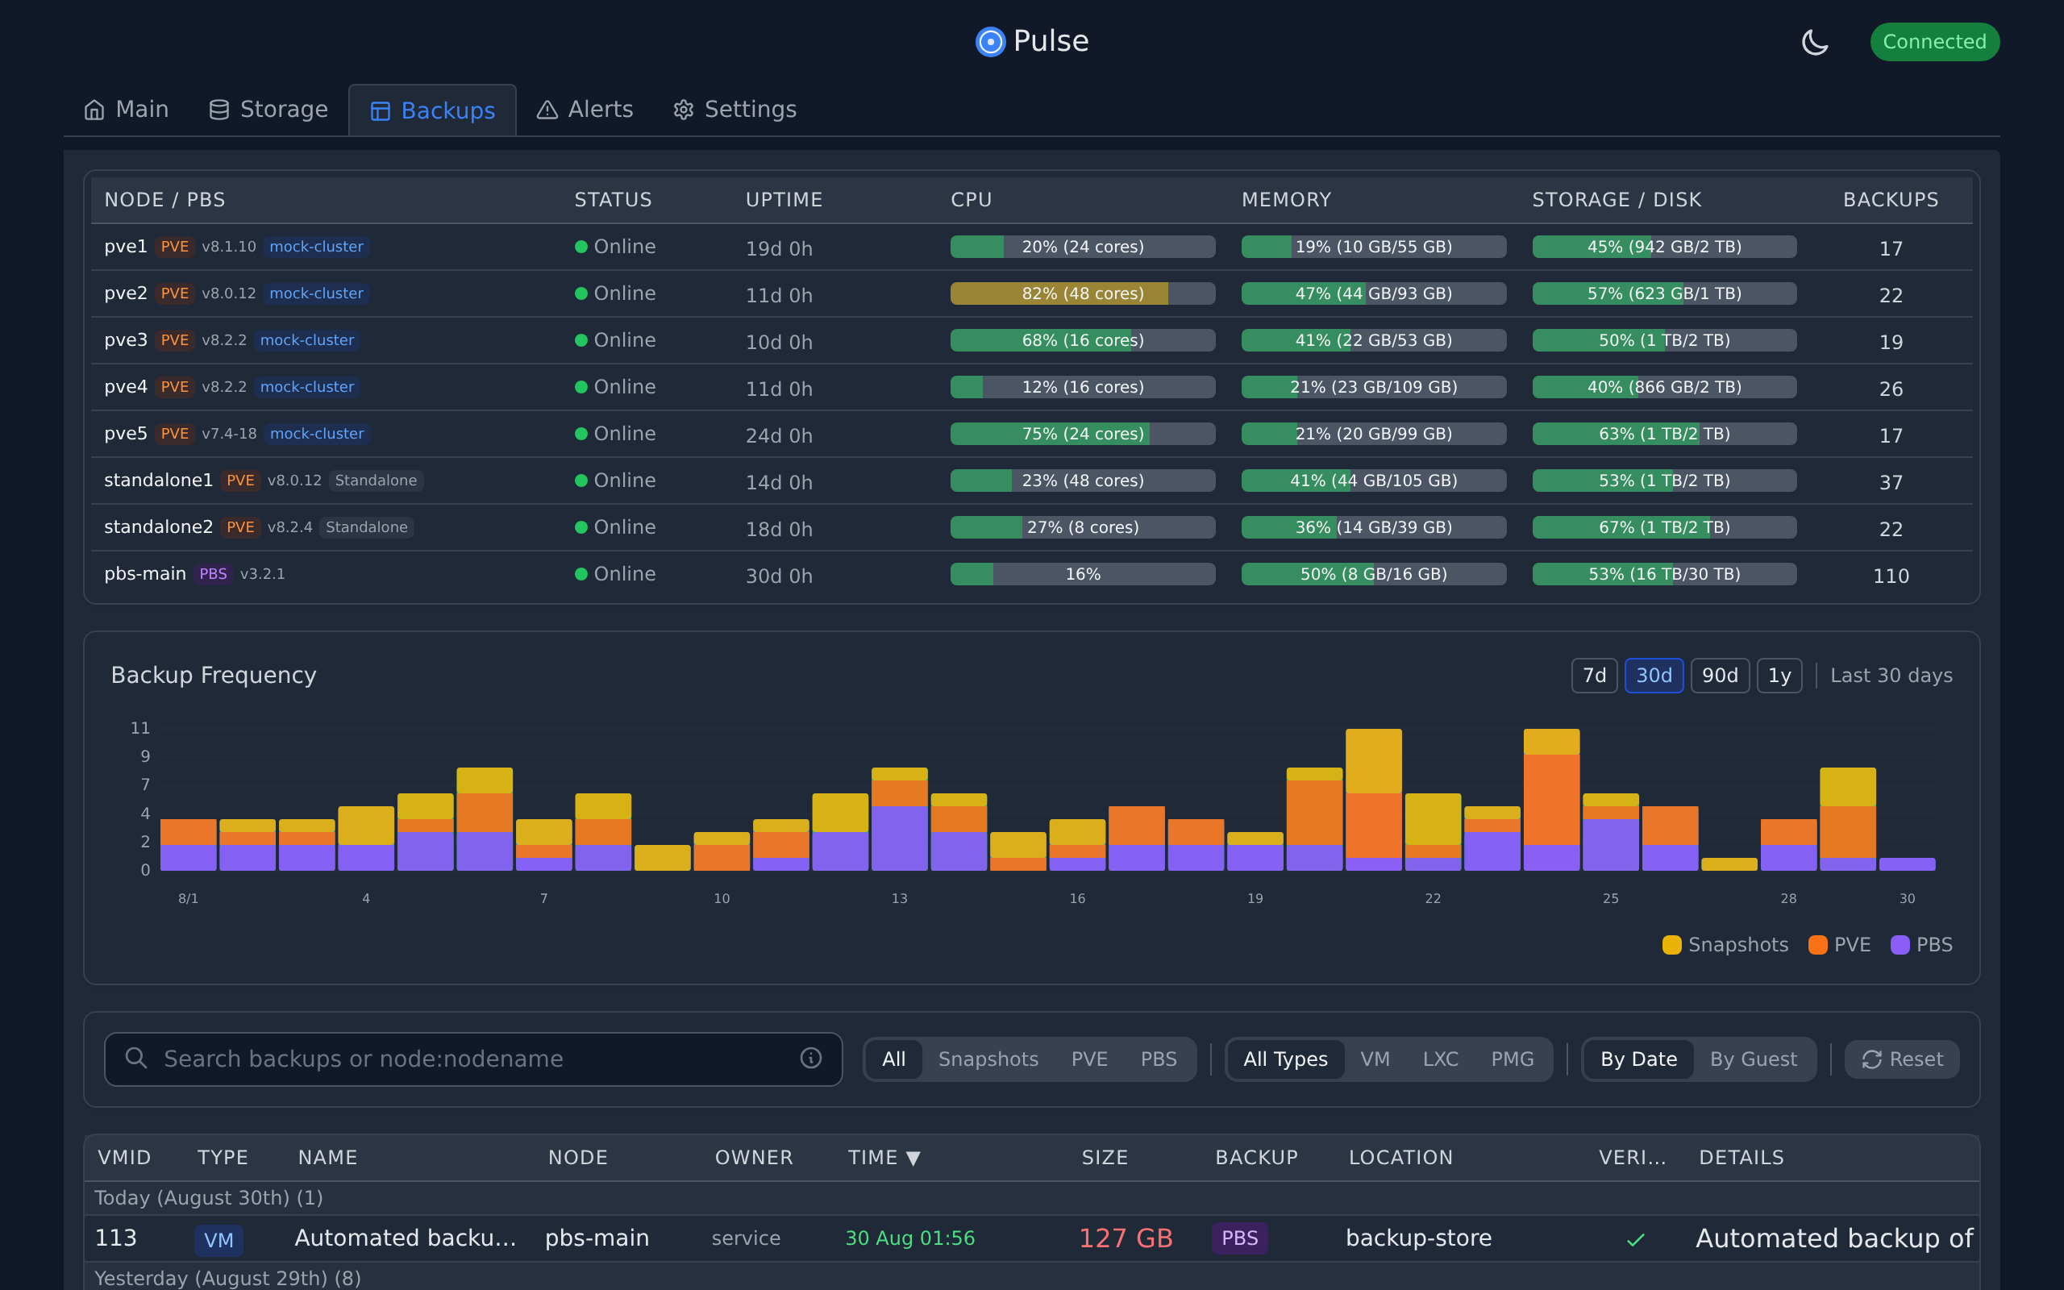2064x1290 pixels.
Task: Sort by TIME column arrow
Action: pyautogui.click(x=913, y=1158)
